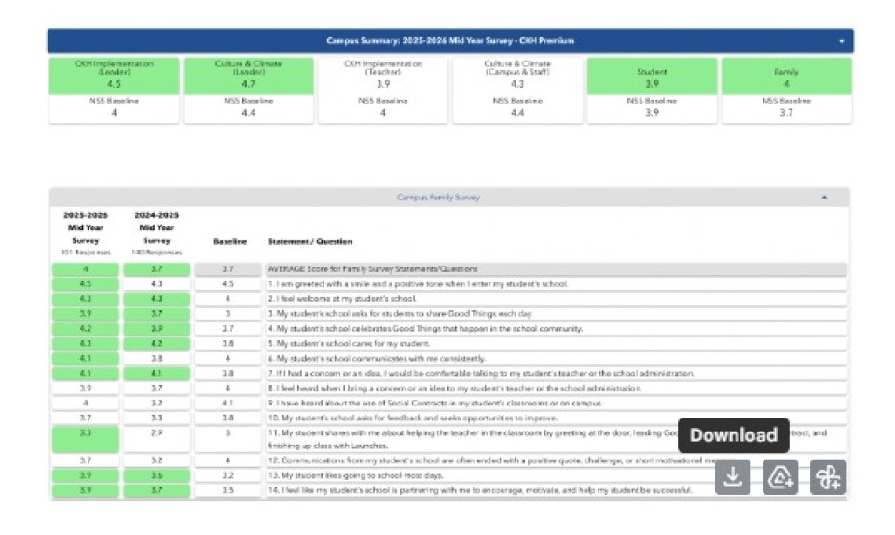
Task: Click the CKH Implementation (Teacher) card
Action: (x=382, y=75)
